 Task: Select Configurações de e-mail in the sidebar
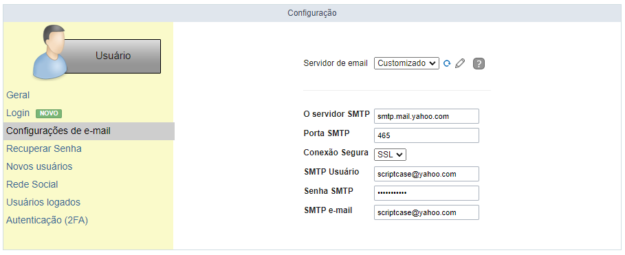[x=89, y=131]
